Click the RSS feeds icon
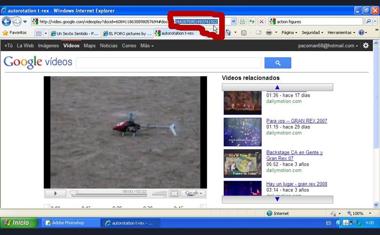The width and height of the screenshot is (380, 235). point(244,33)
